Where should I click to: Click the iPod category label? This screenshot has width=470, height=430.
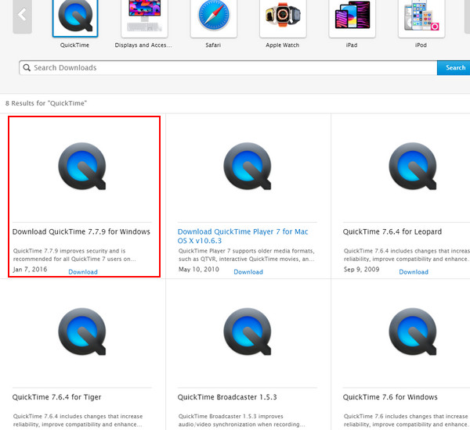(421, 45)
